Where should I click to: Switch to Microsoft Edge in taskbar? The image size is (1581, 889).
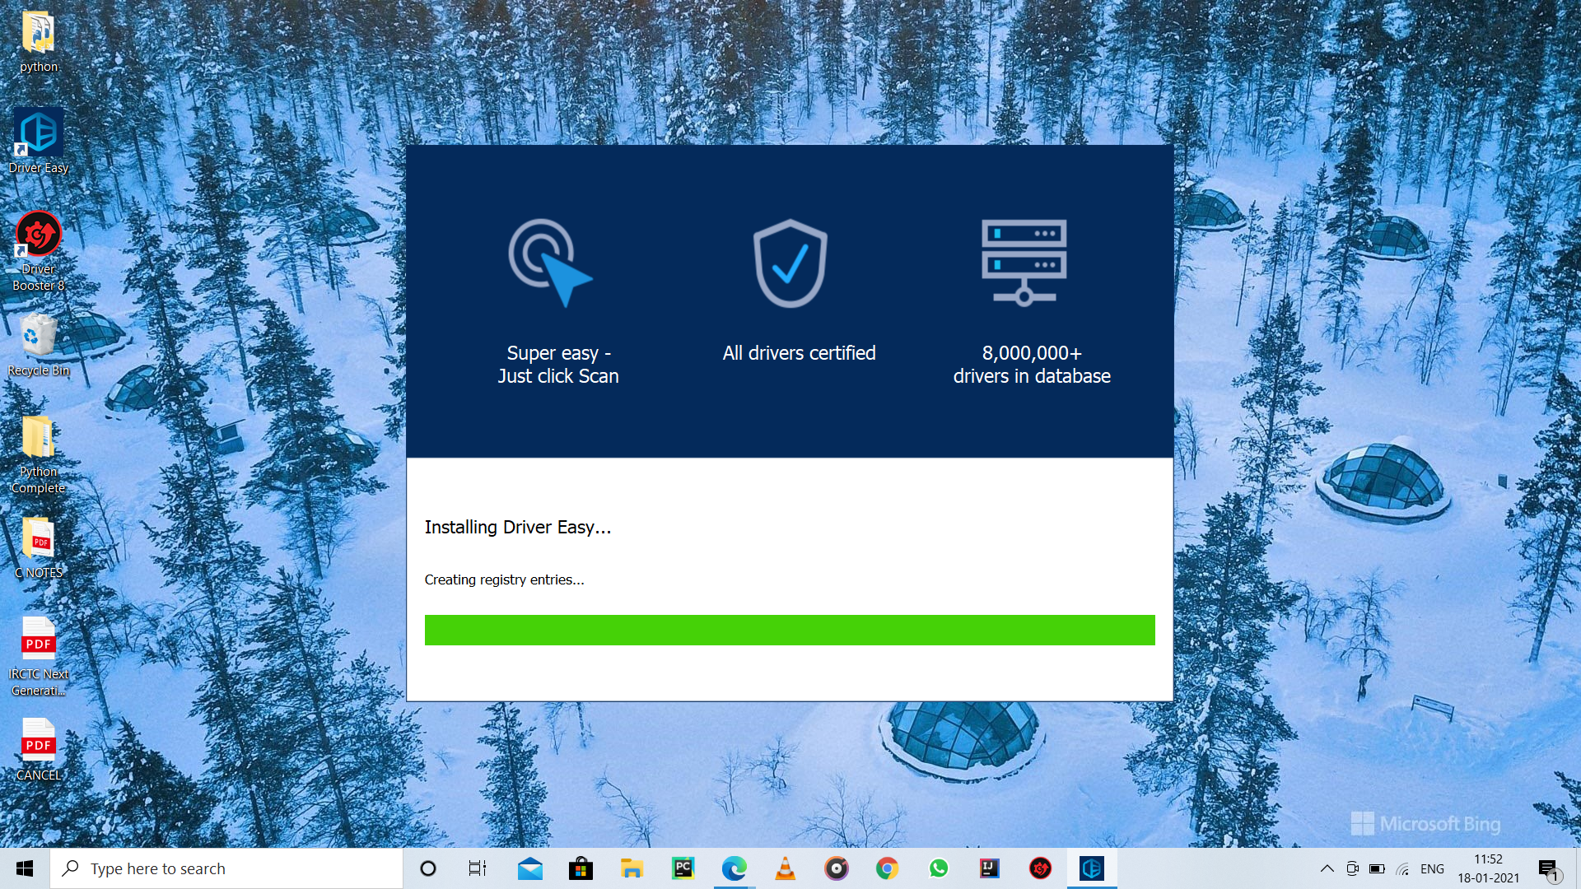[x=734, y=868]
